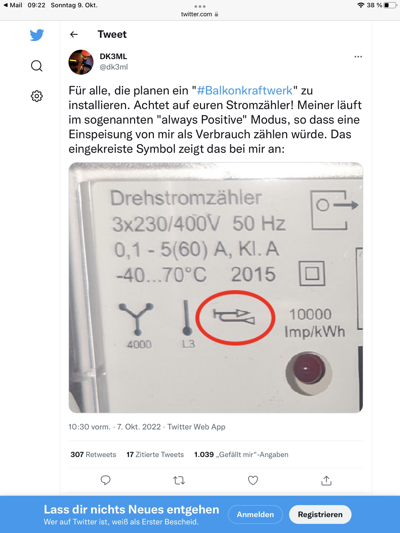The height and width of the screenshot is (533, 400).
Task: Like the tweet with heart icon
Action: tap(253, 480)
